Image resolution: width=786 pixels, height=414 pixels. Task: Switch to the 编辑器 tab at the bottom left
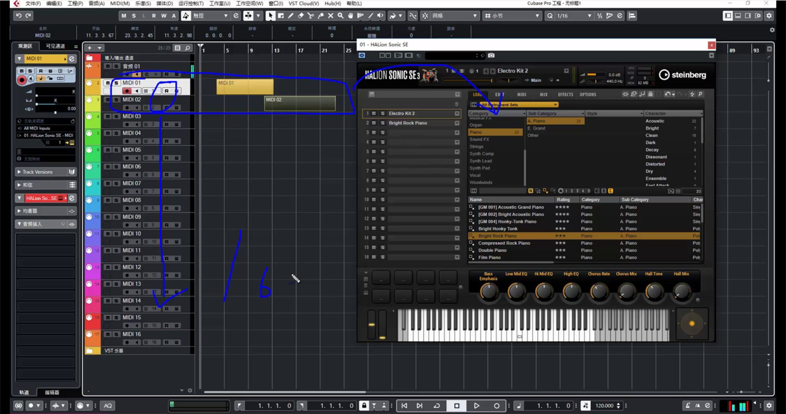52,392
